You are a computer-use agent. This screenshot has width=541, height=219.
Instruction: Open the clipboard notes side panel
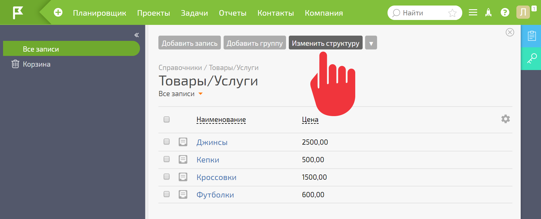coord(531,36)
